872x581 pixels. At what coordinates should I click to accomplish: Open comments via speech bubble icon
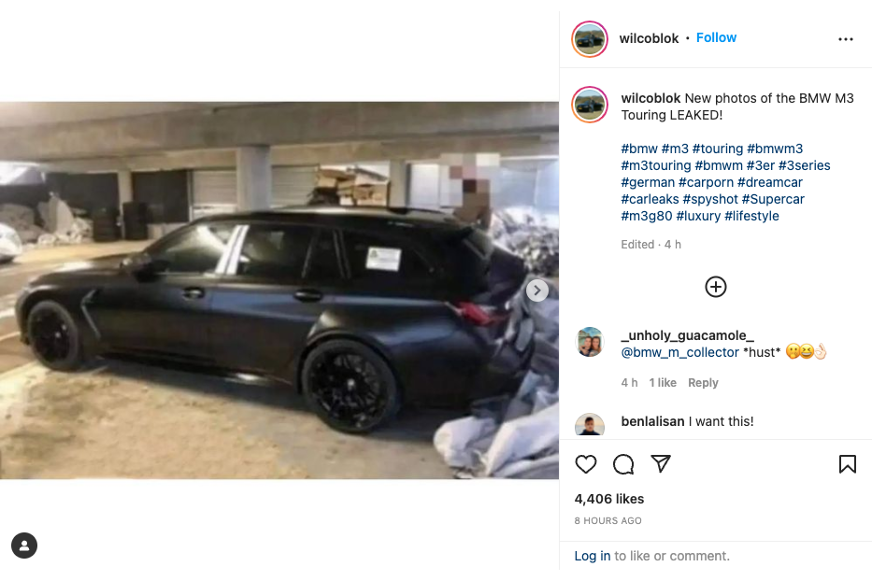[x=623, y=464]
